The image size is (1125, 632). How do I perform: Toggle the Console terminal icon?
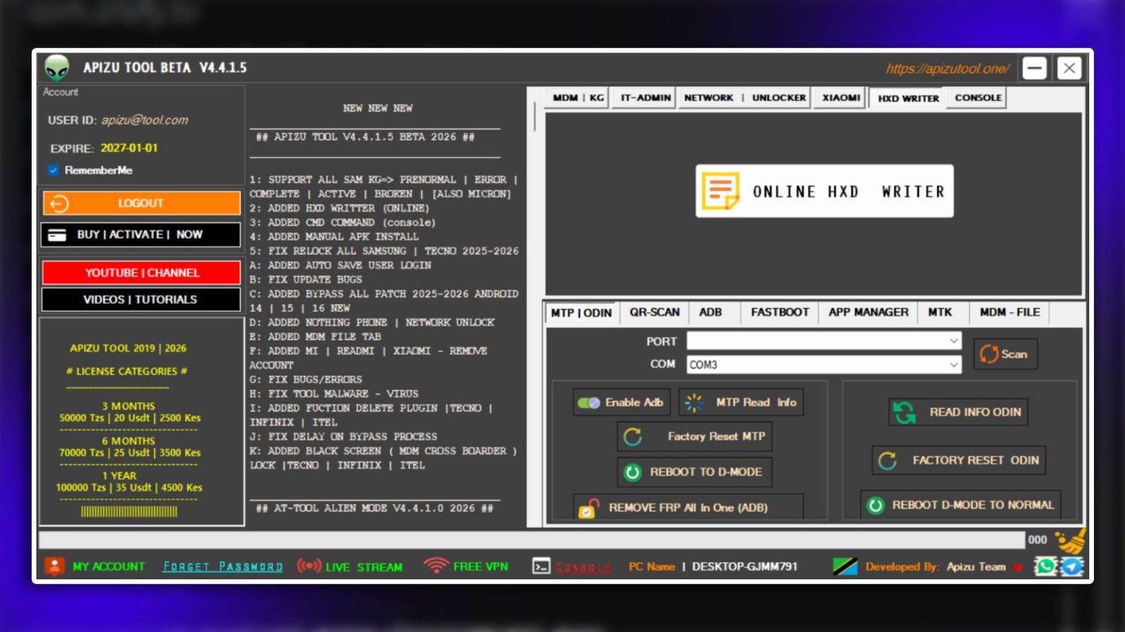pyautogui.click(x=541, y=566)
